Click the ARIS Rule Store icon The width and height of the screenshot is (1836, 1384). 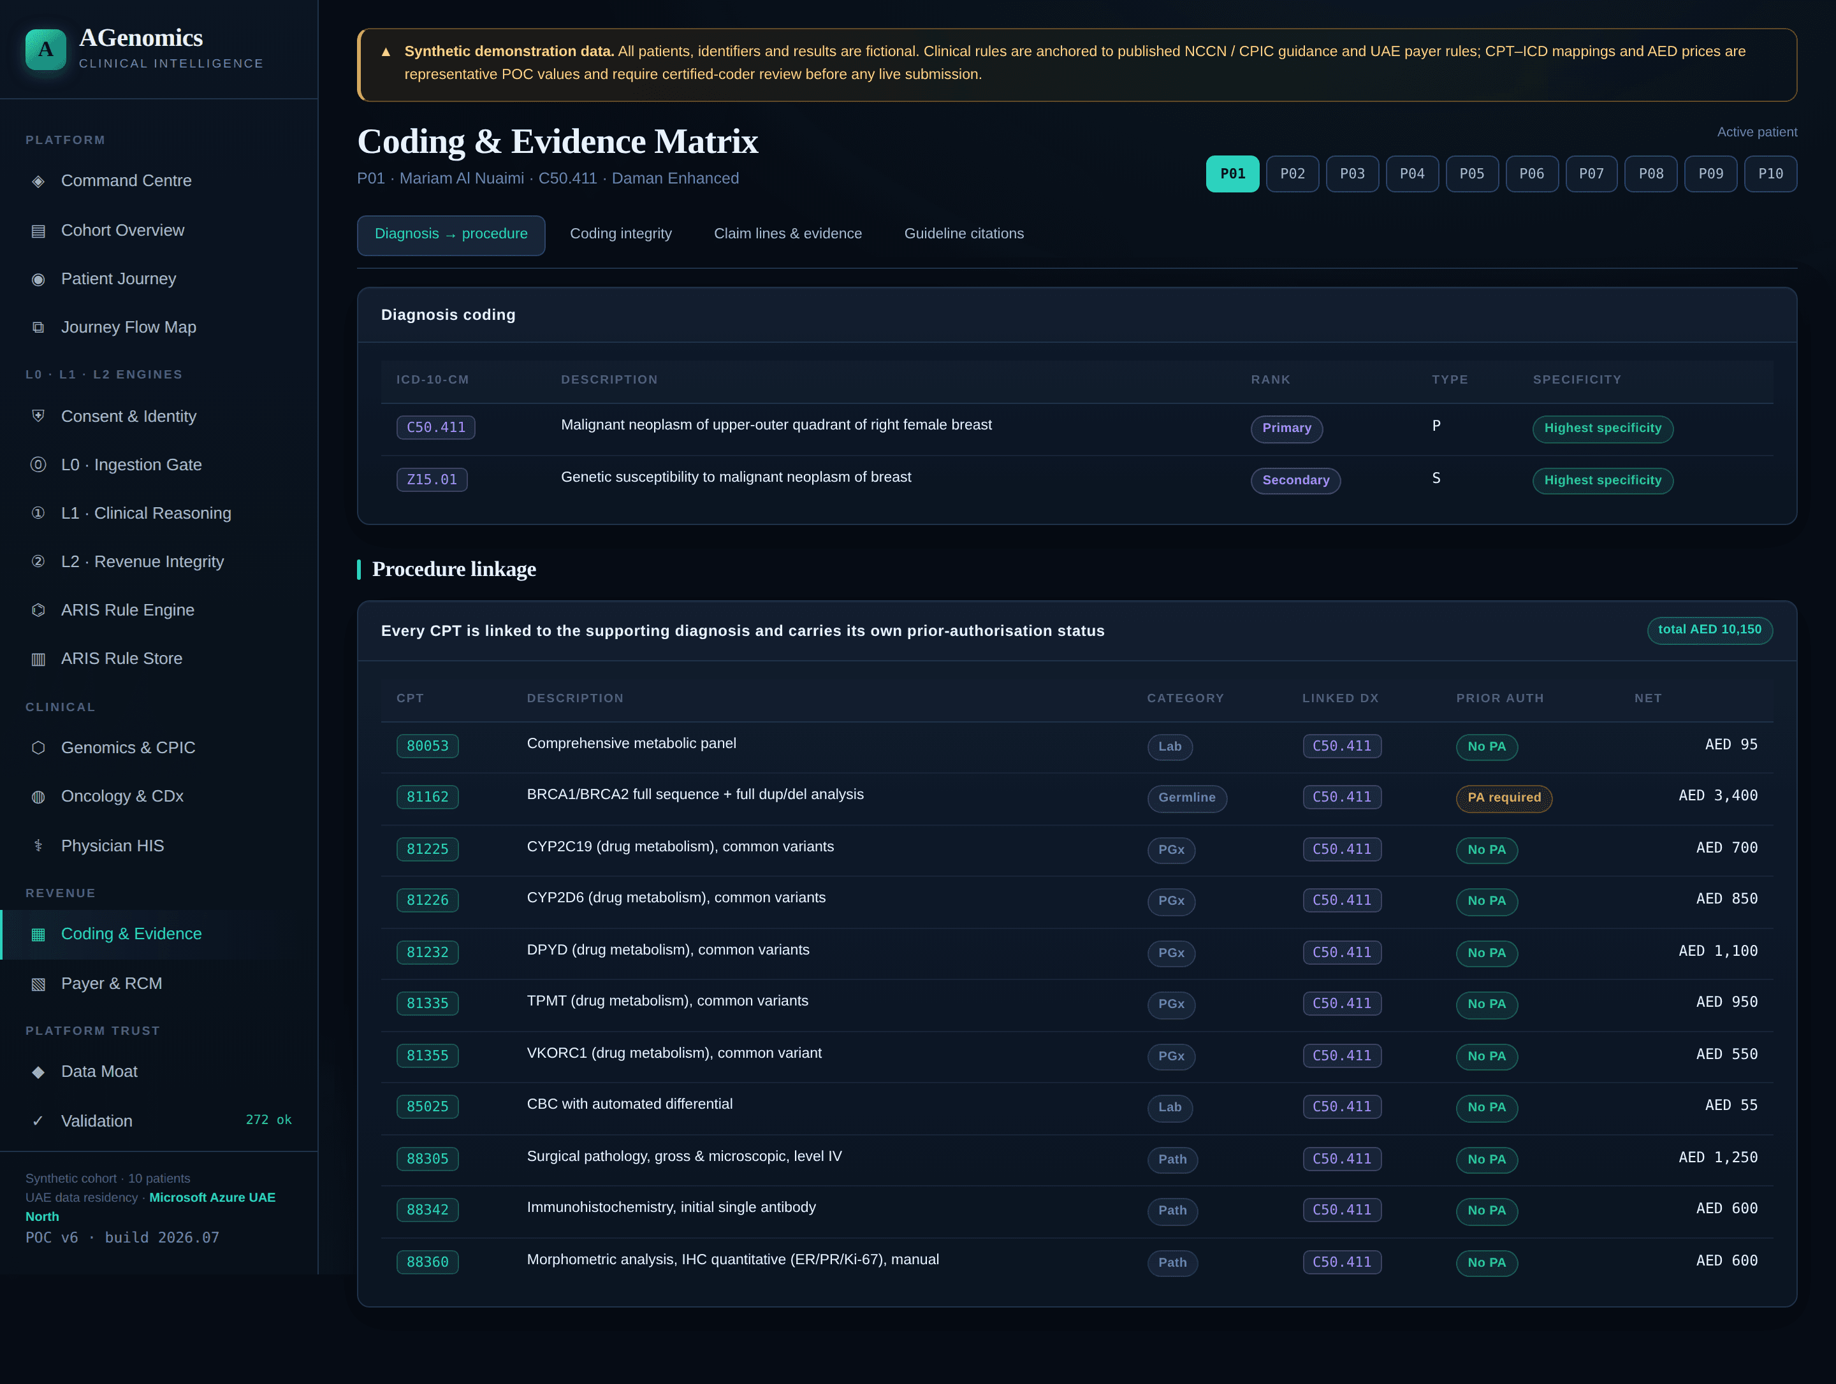click(38, 659)
